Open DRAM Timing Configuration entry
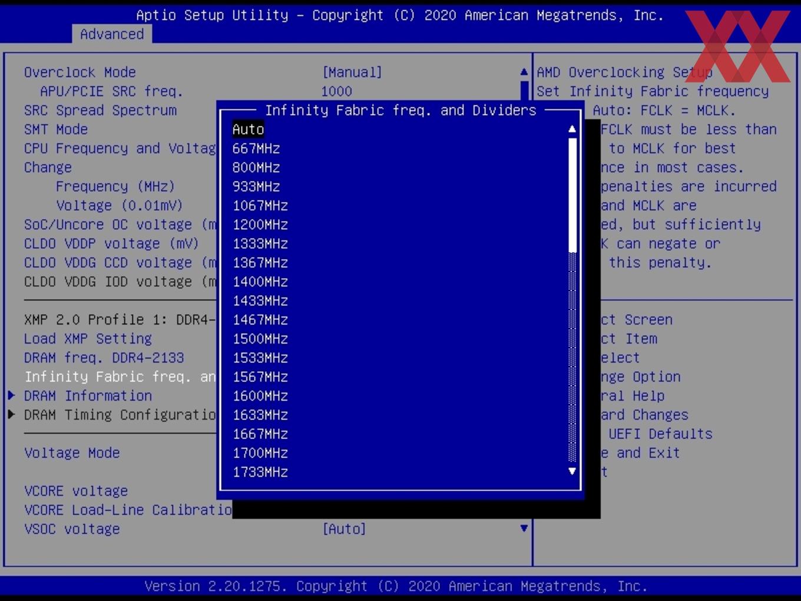 (x=120, y=415)
